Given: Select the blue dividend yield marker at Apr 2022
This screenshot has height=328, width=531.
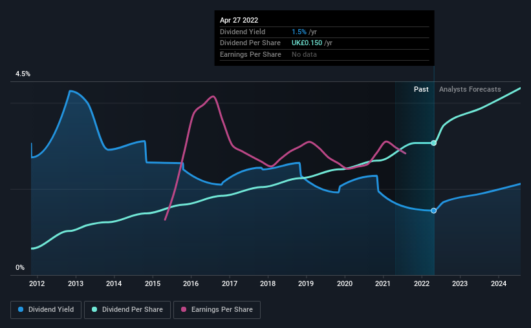Looking at the screenshot, I should tap(433, 210).
